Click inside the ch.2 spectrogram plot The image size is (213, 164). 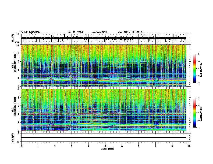pos(104,110)
